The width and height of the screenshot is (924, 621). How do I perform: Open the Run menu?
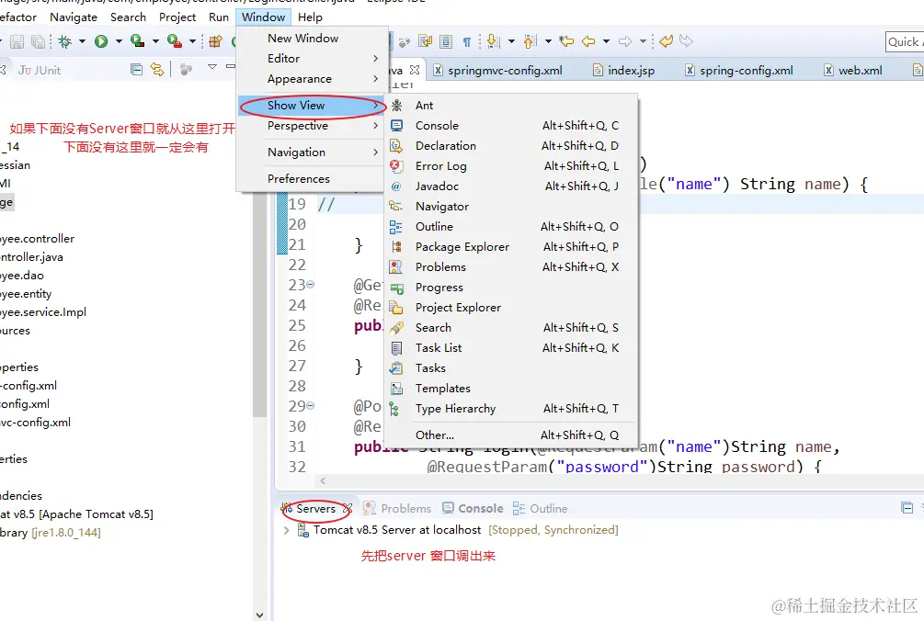pyautogui.click(x=219, y=17)
